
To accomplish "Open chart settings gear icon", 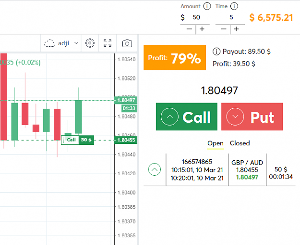I will pos(90,43).
